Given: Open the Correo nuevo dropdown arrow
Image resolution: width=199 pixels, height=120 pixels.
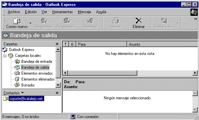Looking at the screenshot, I should (30, 23).
